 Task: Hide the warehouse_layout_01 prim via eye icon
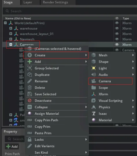pyautogui.click(x=117, y=34)
